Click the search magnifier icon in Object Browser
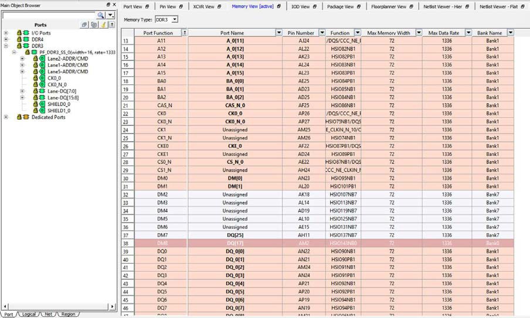The width and height of the screenshot is (530, 318). [101, 15]
